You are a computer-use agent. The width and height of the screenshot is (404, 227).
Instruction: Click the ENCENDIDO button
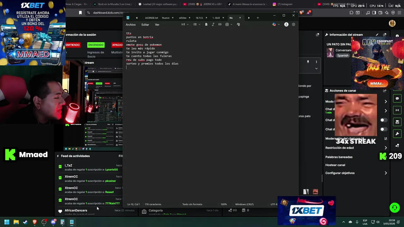click(96, 45)
